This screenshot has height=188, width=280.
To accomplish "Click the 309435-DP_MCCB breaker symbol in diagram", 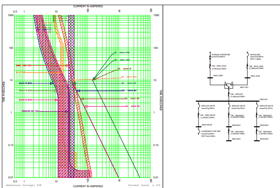I will click(x=257, y=106).
